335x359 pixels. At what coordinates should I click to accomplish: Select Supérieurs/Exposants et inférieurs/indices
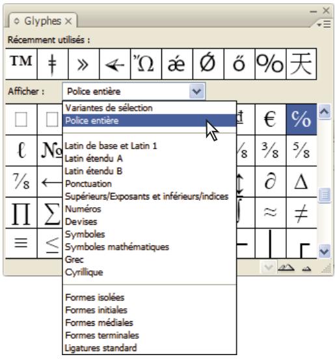150,196
